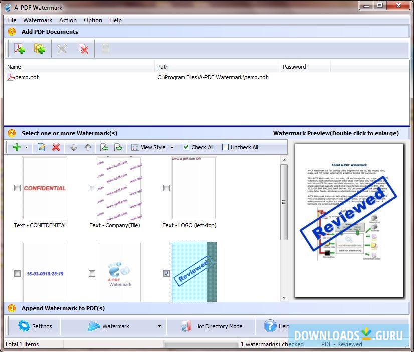This screenshot has height=352, width=414.
Task: Click the Text - CONFIDENTIAL label
Action: tap(41, 225)
